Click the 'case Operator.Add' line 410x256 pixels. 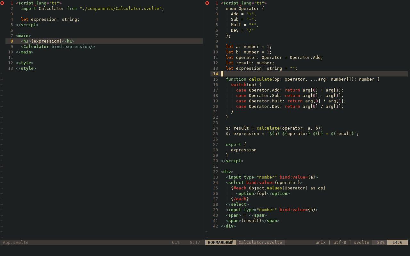(x=290, y=90)
